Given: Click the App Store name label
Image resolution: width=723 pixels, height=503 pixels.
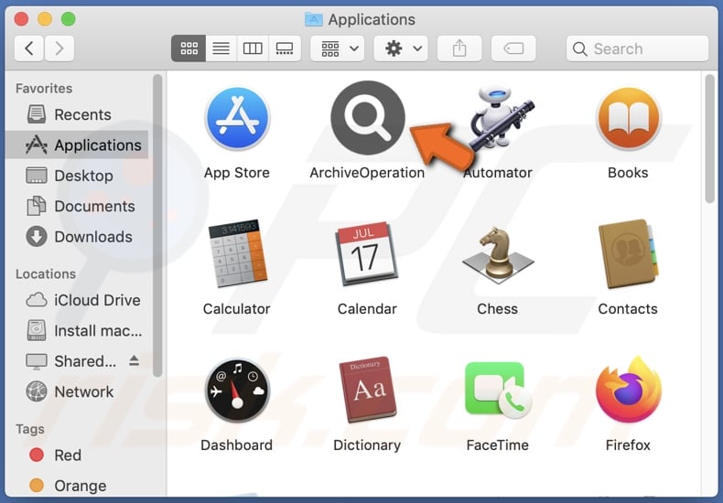Looking at the screenshot, I should (237, 173).
